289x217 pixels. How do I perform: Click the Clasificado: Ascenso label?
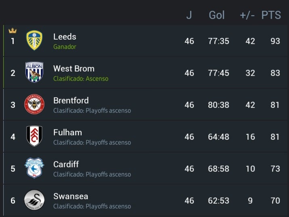point(81,78)
